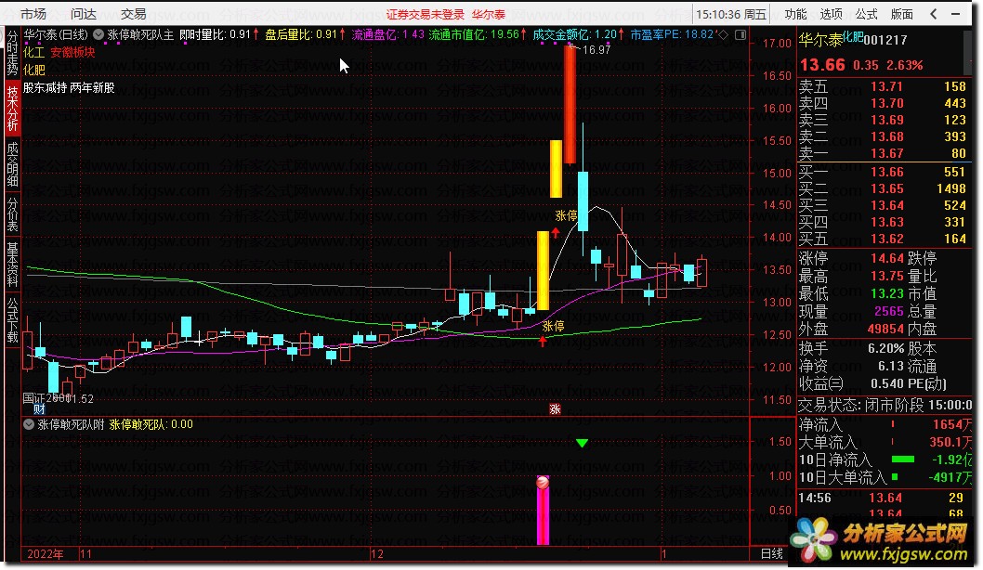
Task: Switch to 成交明细 sidebar tab
Action: point(12,164)
